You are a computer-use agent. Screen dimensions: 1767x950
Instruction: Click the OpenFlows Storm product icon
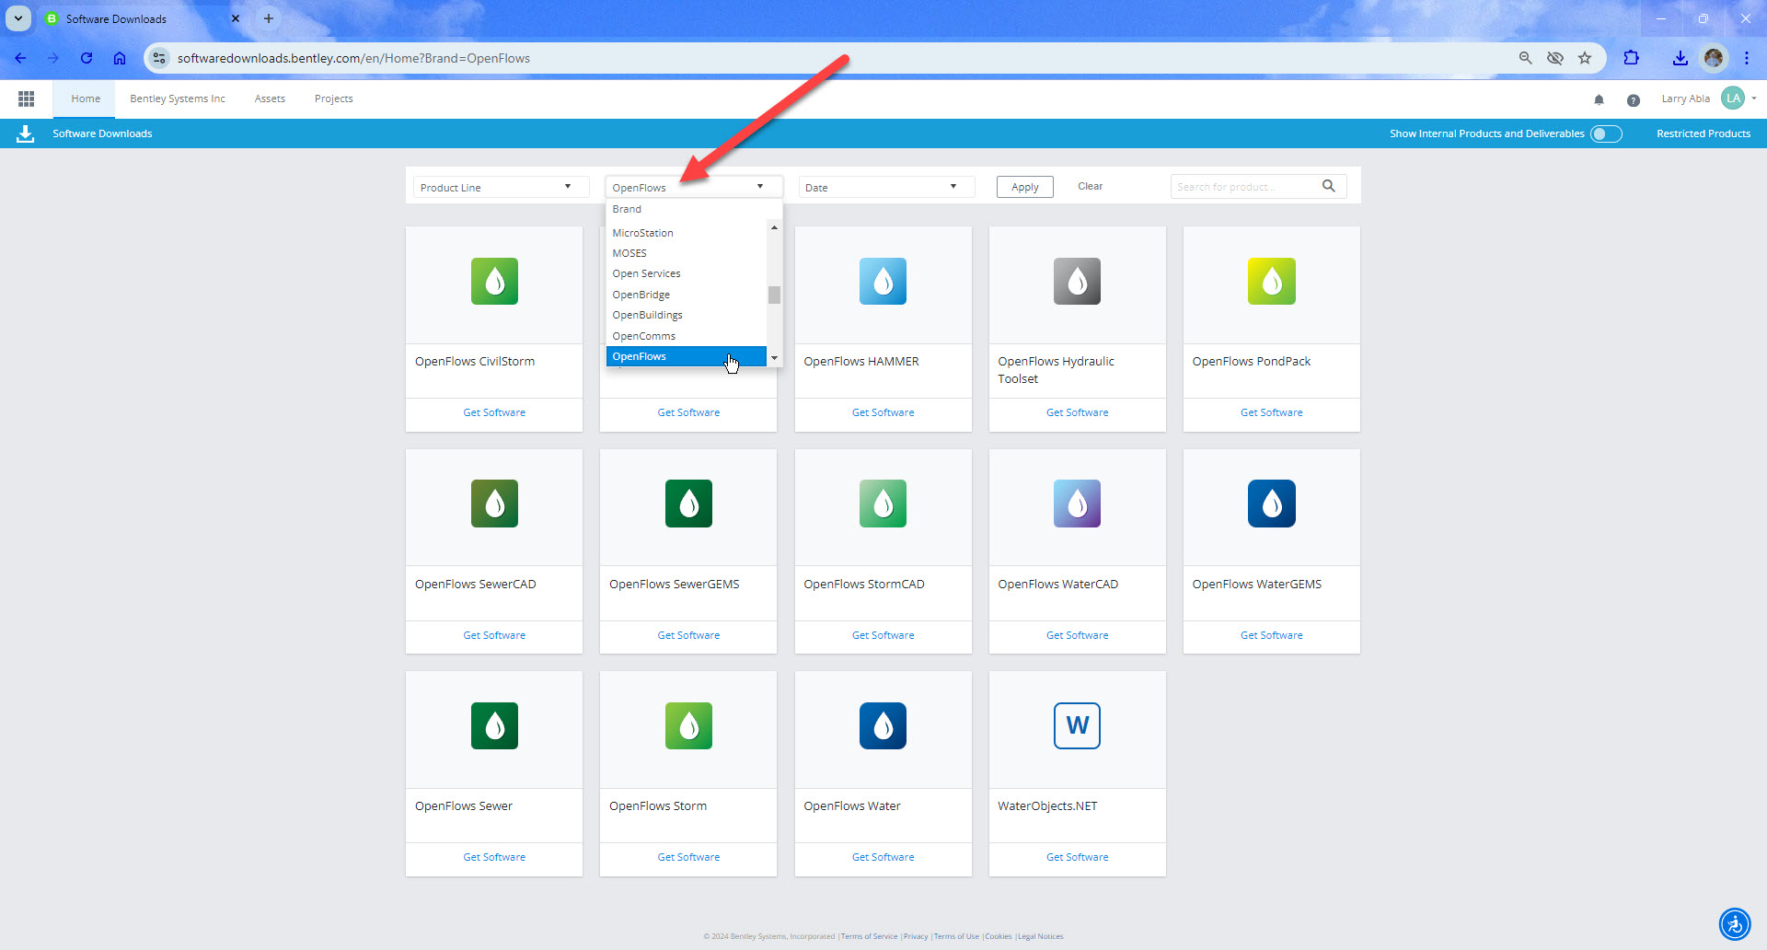point(688,725)
